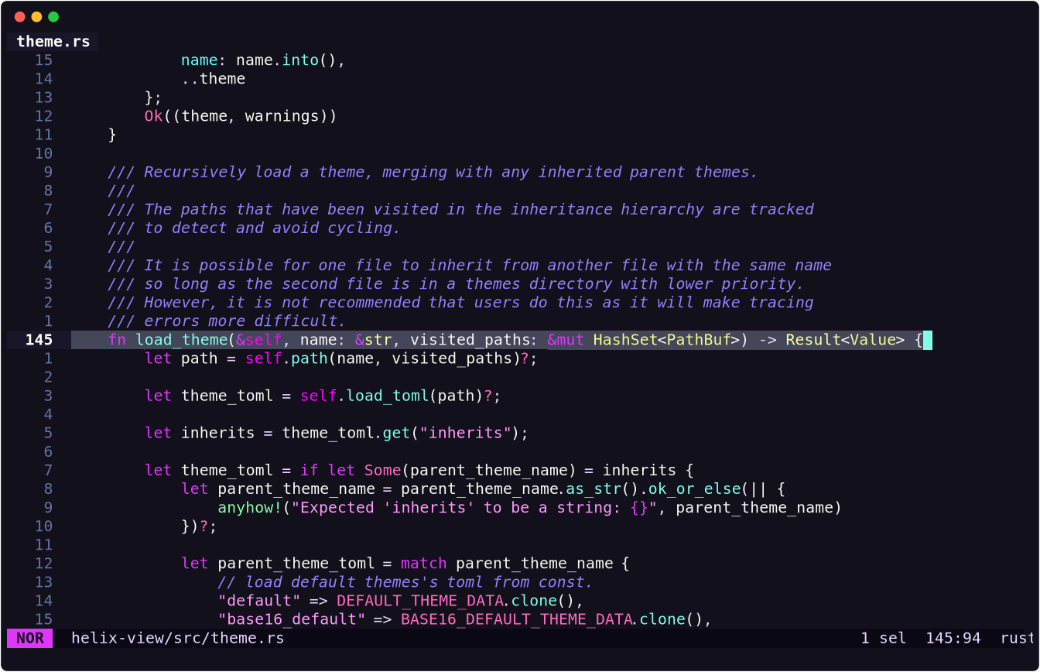Click the cursor block at line end

[x=927, y=340]
